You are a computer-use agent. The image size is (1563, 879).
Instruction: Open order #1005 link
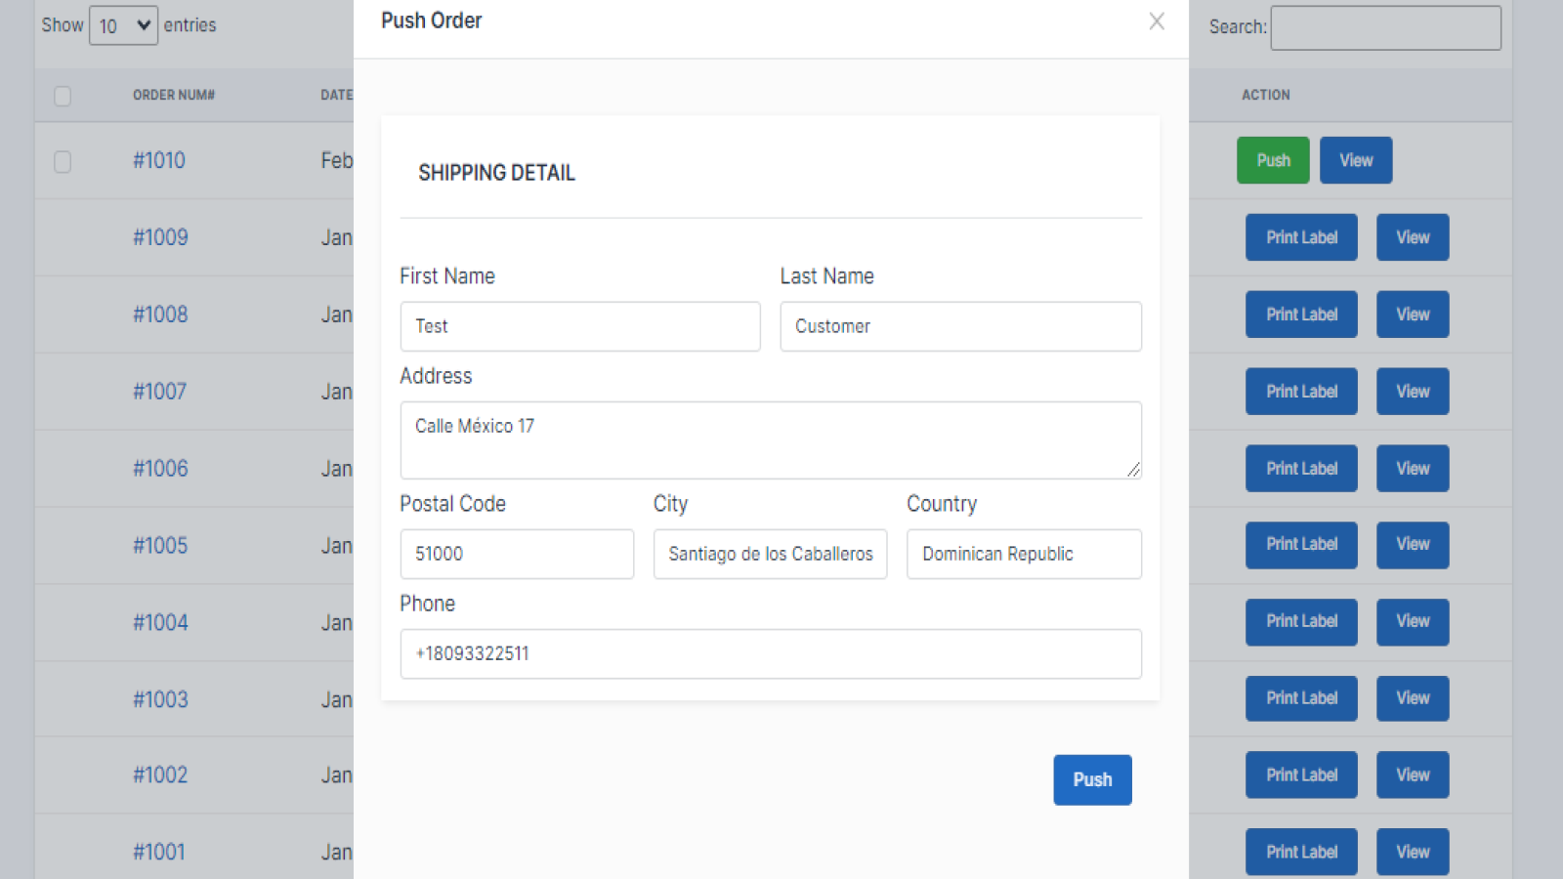(160, 545)
